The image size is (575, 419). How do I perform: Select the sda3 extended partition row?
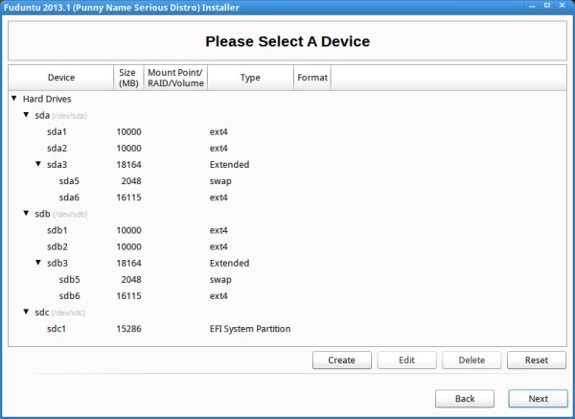point(287,164)
